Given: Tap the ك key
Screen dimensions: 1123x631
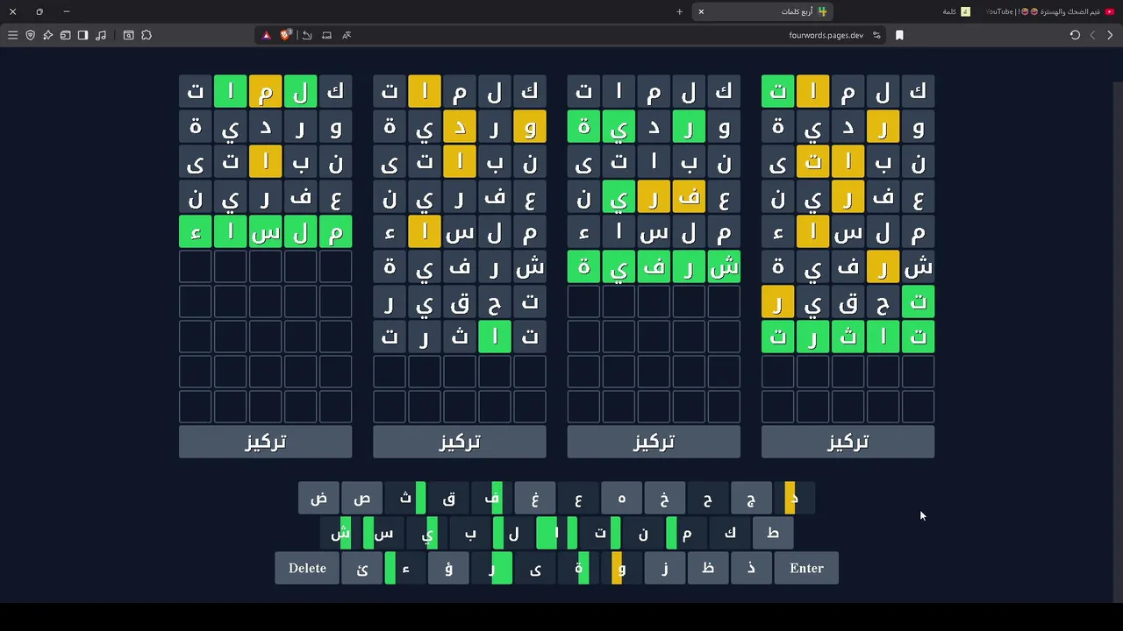Looking at the screenshot, I should pyautogui.click(x=729, y=533).
